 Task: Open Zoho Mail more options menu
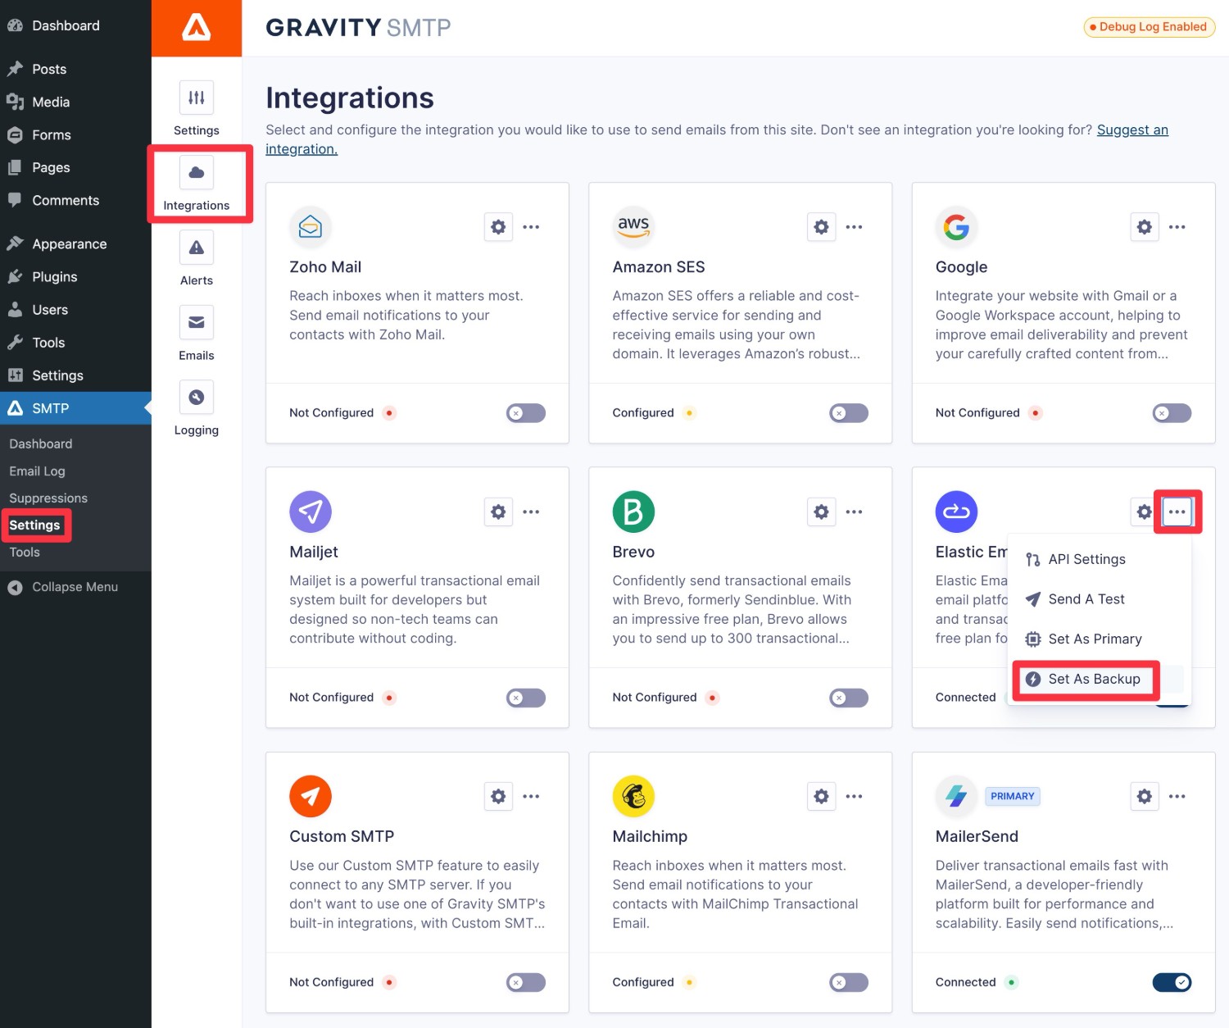[x=531, y=227]
